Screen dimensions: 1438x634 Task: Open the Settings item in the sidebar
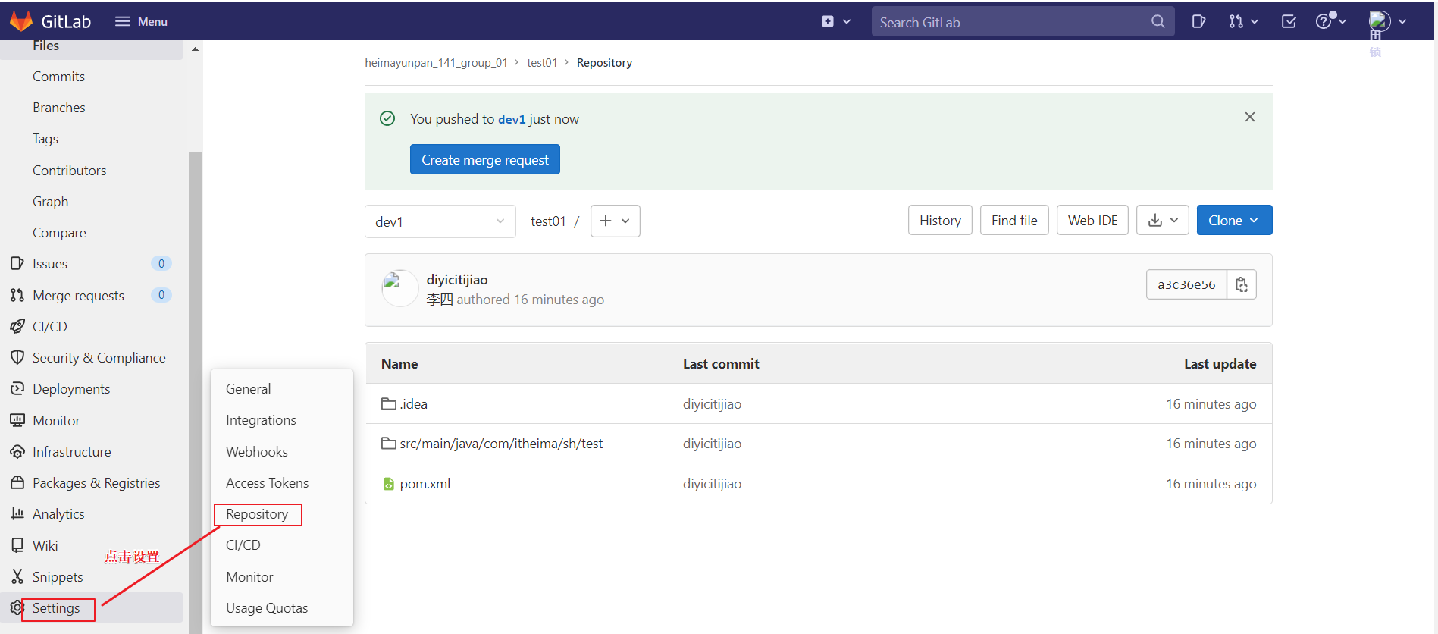[x=56, y=608]
